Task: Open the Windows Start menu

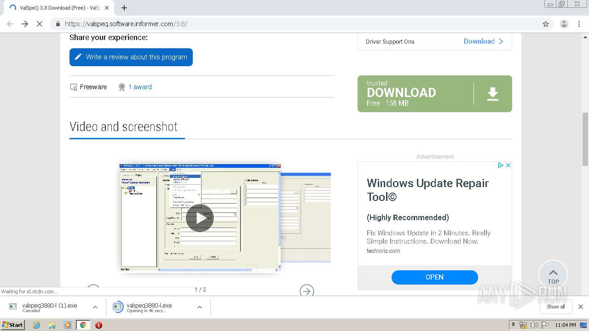Action: (13, 325)
